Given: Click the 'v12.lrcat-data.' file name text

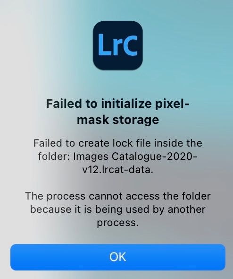Looking at the screenshot, I should coord(117,170).
